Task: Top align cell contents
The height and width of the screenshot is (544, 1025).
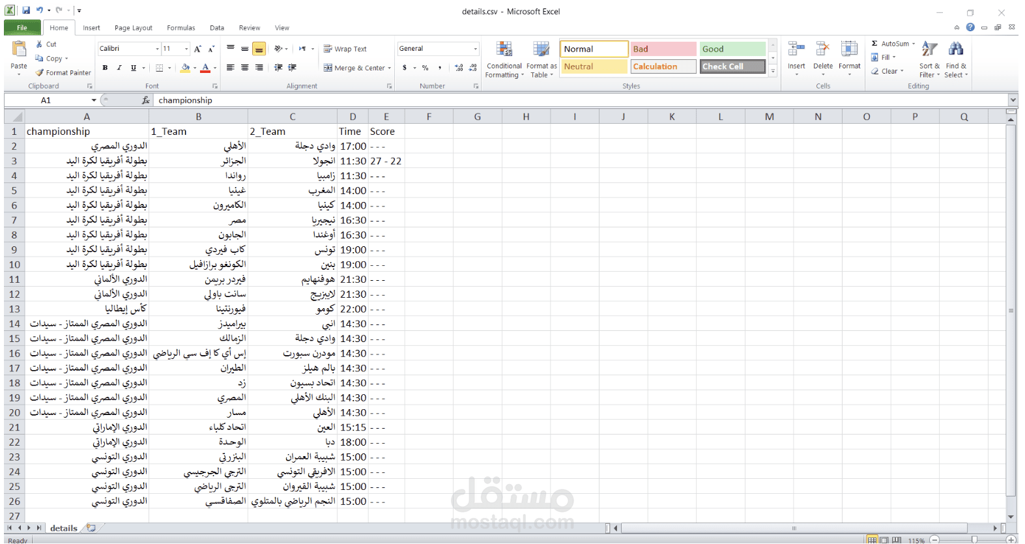Action: (x=231, y=49)
